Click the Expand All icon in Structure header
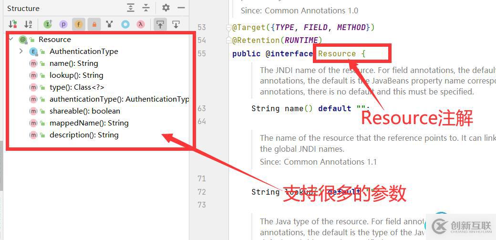 click(131, 8)
